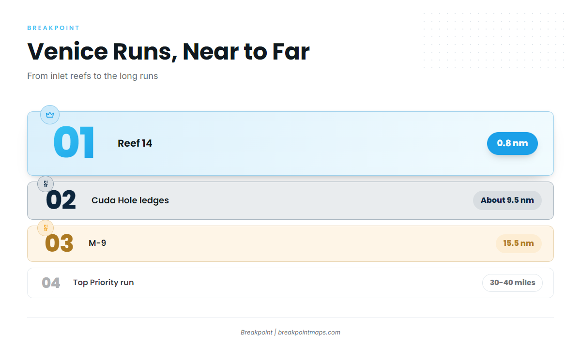Click the medal badge on Cuda Hole ledges card
This screenshot has height=349, width=581.
(x=46, y=184)
